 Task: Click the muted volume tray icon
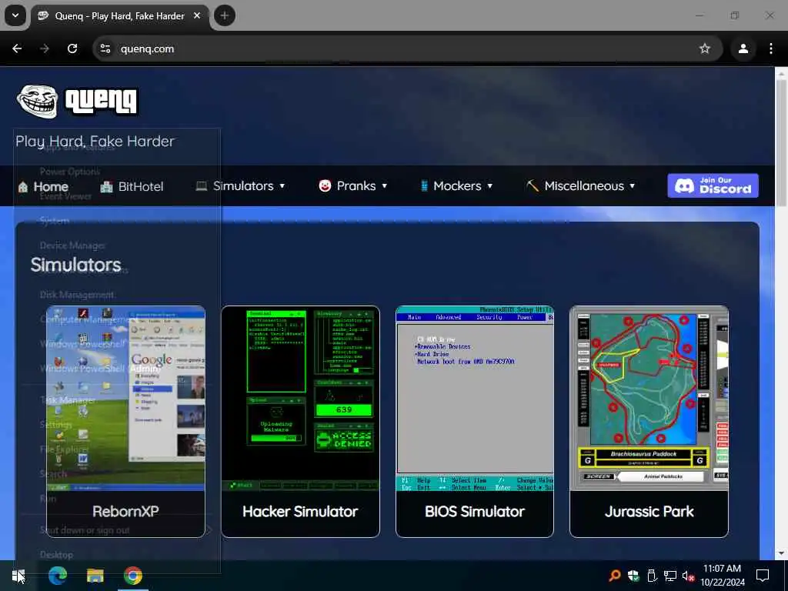[689, 576]
